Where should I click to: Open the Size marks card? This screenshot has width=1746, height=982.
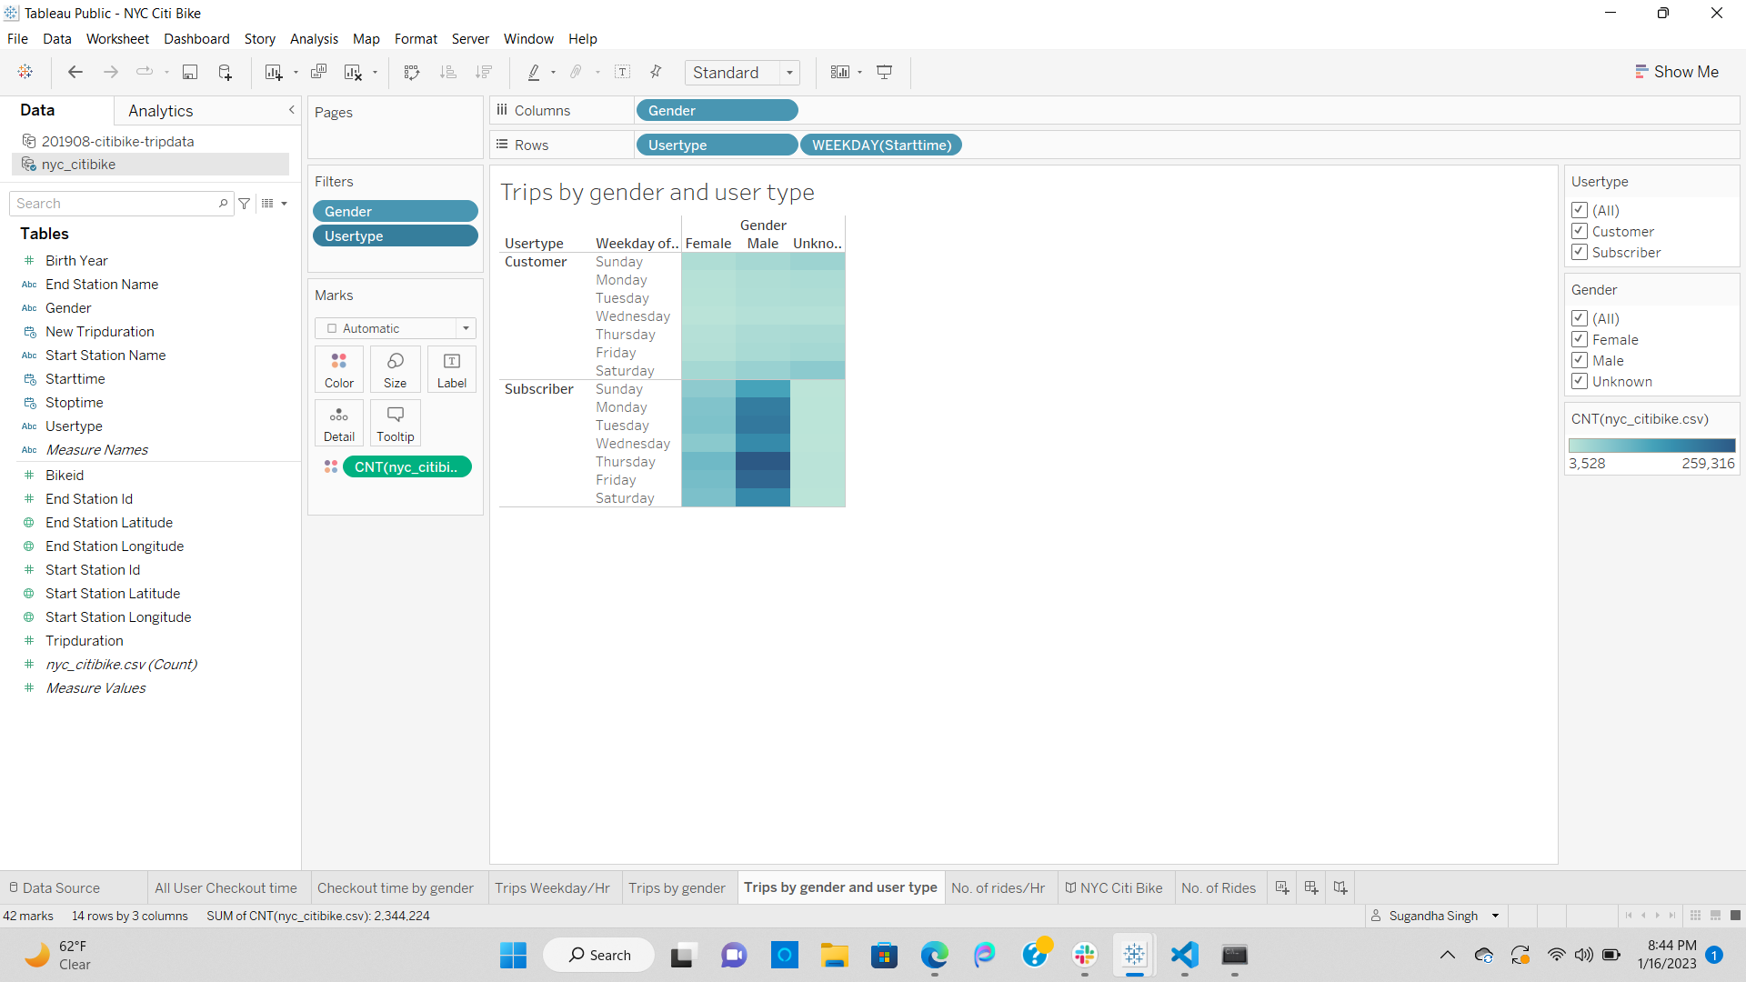pyautogui.click(x=395, y=370)
